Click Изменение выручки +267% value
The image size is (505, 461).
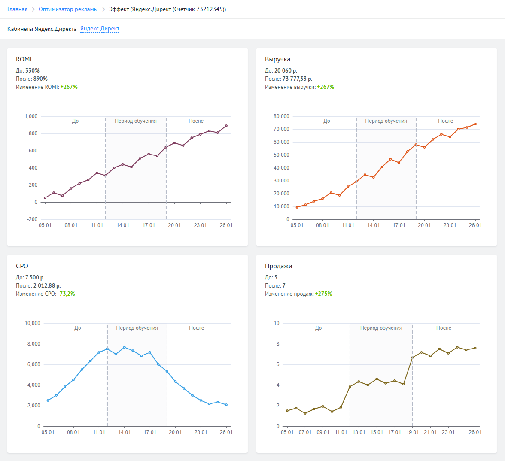coord(326,87)
